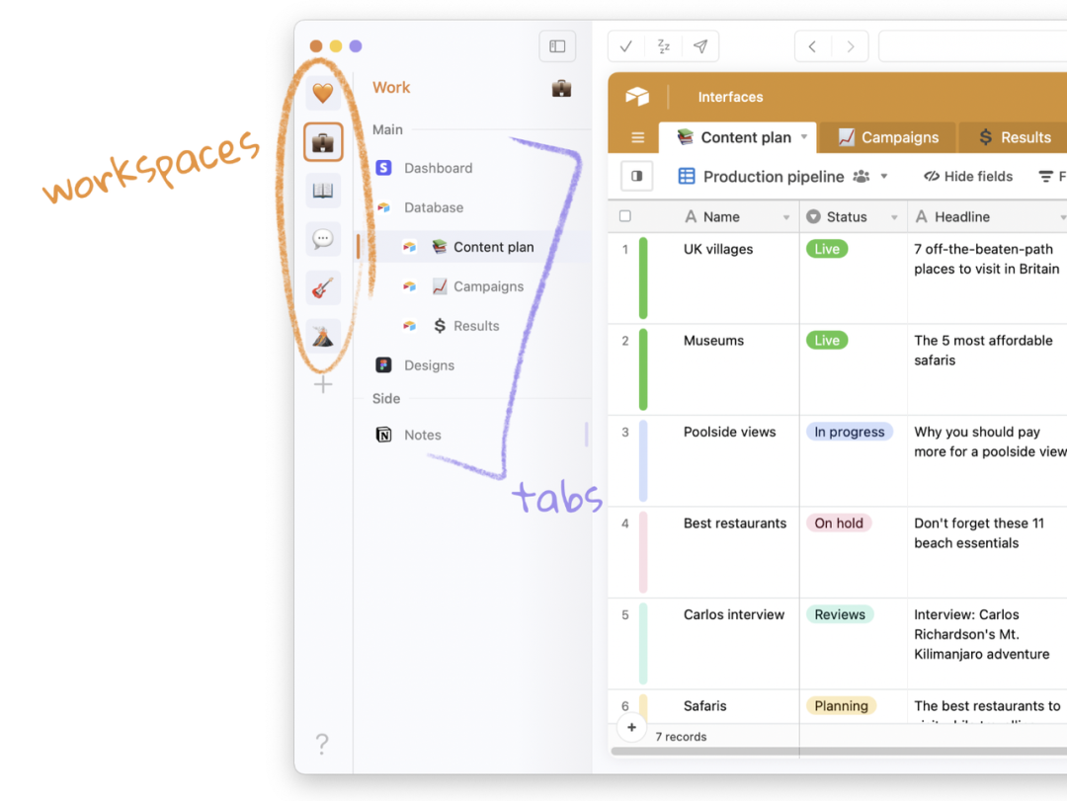
Task: Select the Poolside views name cell
Action: [x=729, y=432]
